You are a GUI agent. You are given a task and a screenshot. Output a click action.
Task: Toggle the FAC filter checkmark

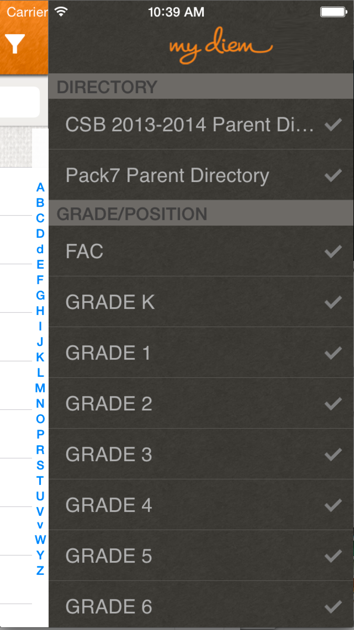[333, 252]
